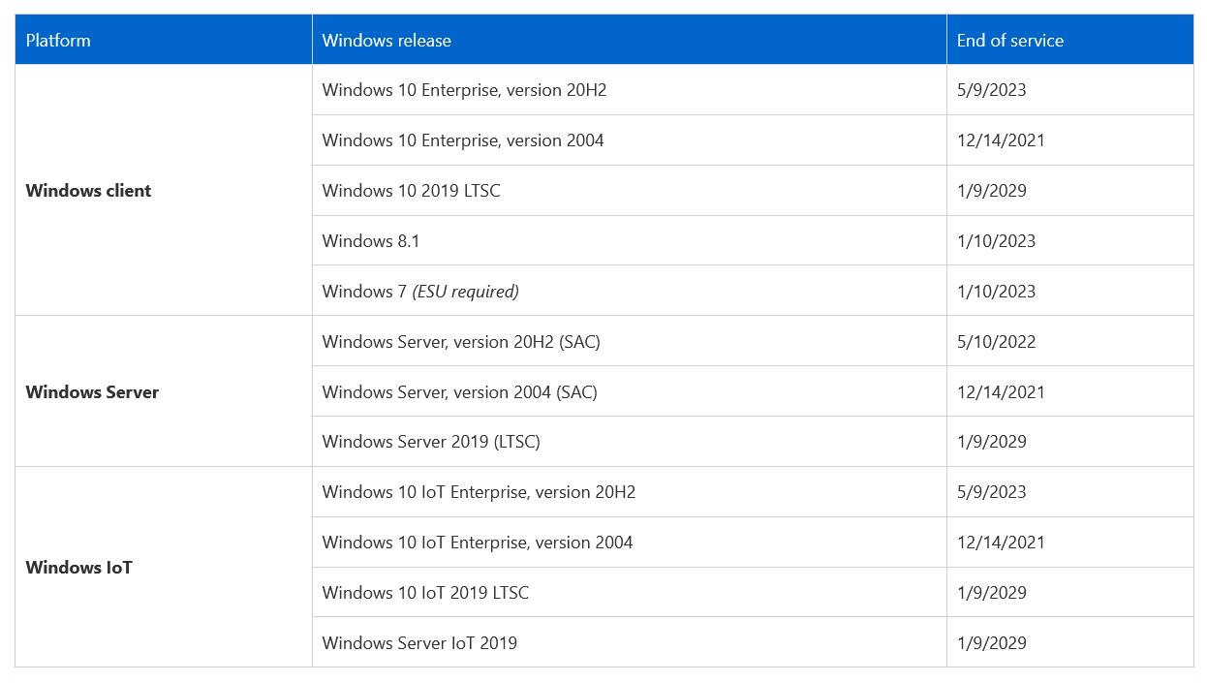The image size is (1207, 683).
Task: Click the Windows release column header
Action: pos(629,40)
